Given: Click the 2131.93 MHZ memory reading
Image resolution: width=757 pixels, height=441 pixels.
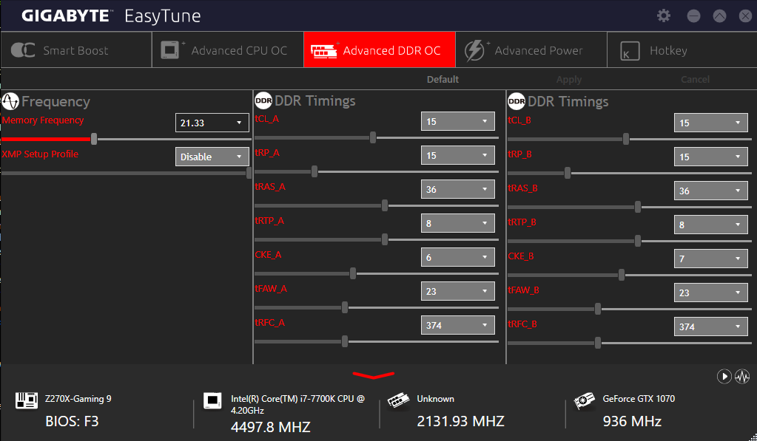Looking at the screenshot, I should [460, 421].
